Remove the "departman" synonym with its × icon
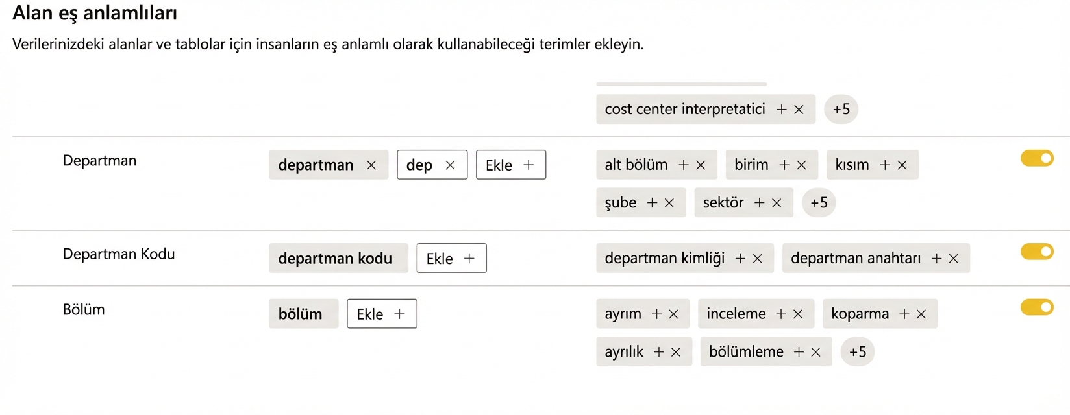Image resolution: width=1070 pixels, height=415 pixels. click(x=371, y=165)
